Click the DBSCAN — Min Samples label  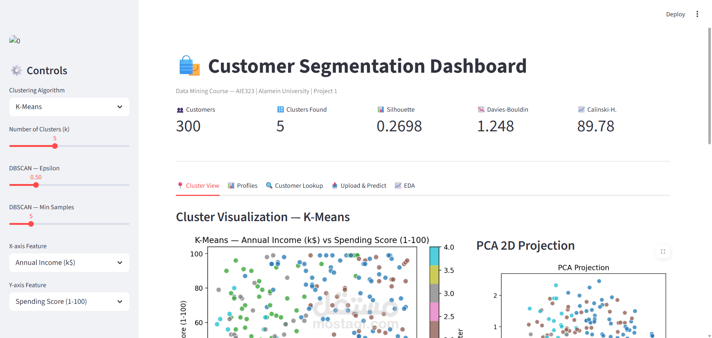point(42,207)
